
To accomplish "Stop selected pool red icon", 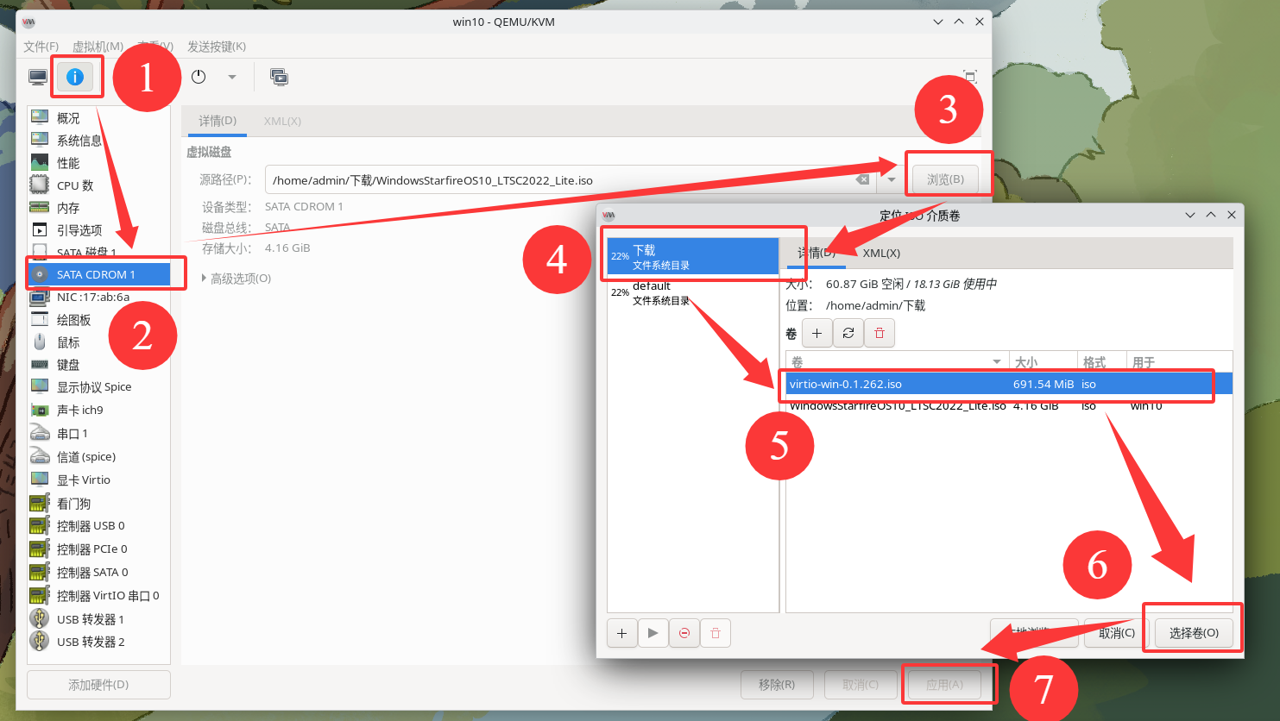I will [x=684, y=633].
